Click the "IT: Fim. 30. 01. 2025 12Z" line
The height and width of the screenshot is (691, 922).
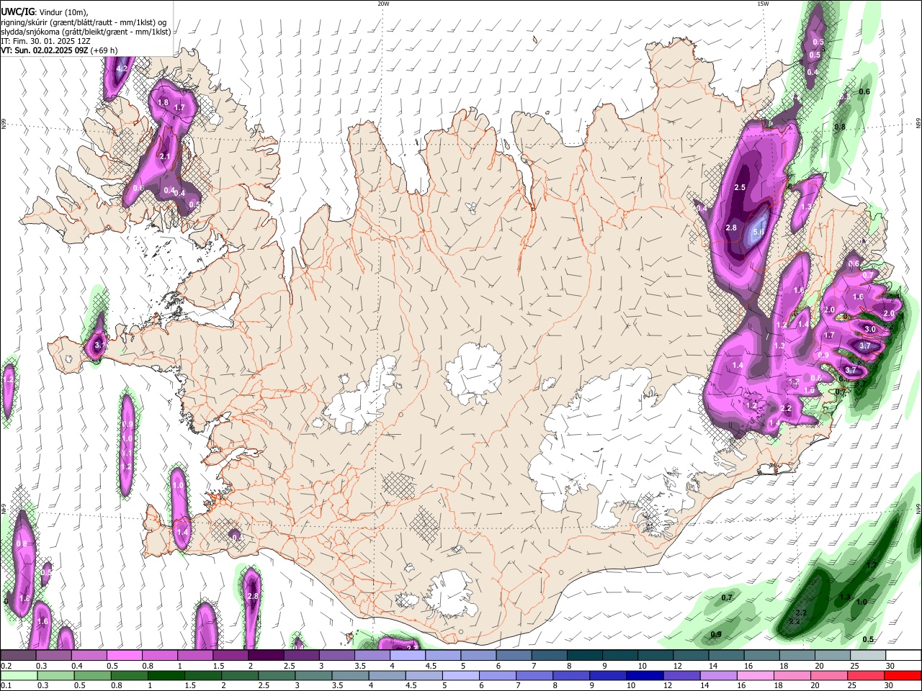pyautogui.click(x=45, y=42)
